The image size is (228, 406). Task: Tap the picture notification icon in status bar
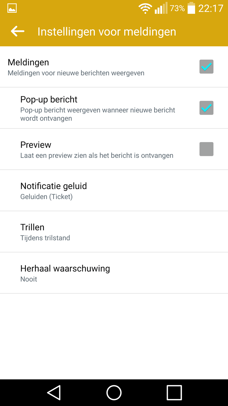(12, 8)
